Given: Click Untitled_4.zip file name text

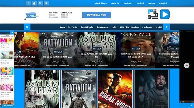Looking at the screenshot, I should click(x=66, y=13).
